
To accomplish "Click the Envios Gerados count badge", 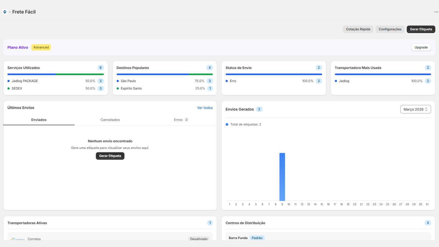I will pos(259,109).
